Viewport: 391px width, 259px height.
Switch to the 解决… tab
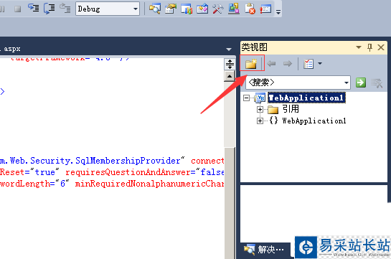pos(264,249)
